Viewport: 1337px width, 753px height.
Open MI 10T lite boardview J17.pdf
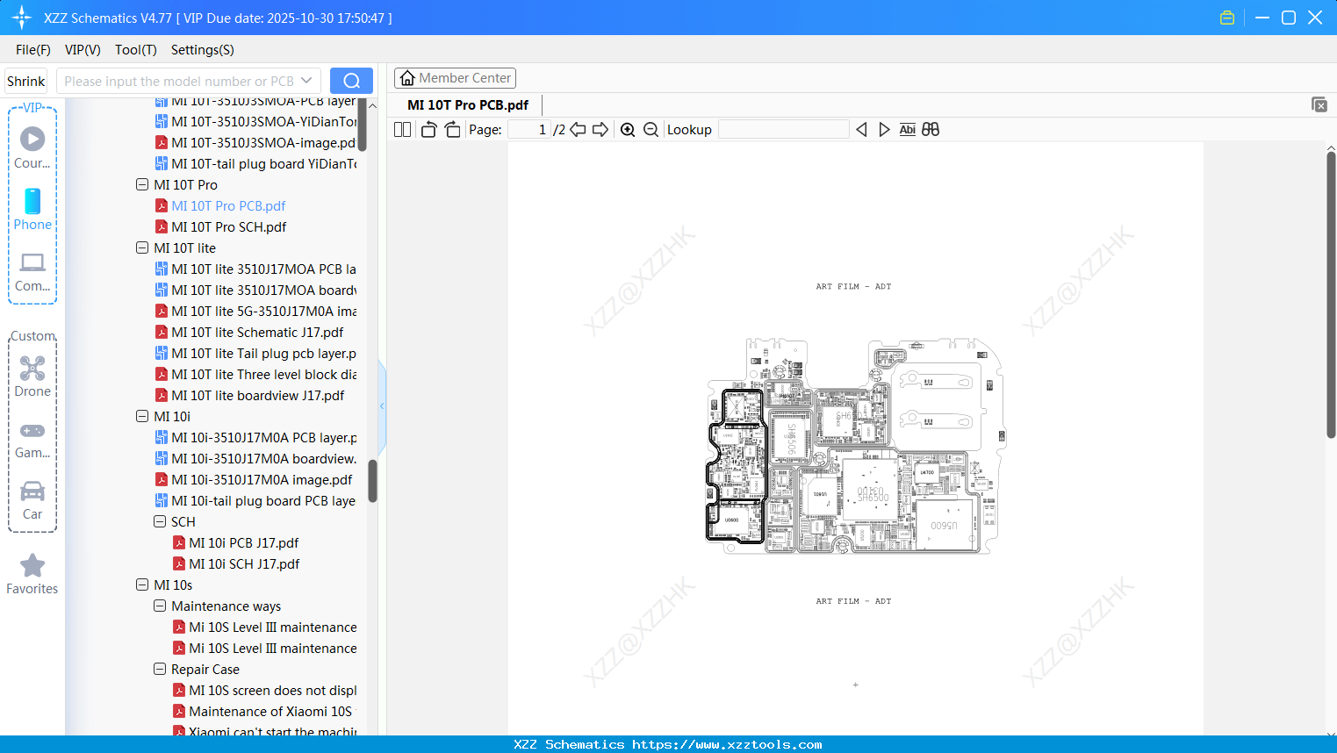click(257, 395)
